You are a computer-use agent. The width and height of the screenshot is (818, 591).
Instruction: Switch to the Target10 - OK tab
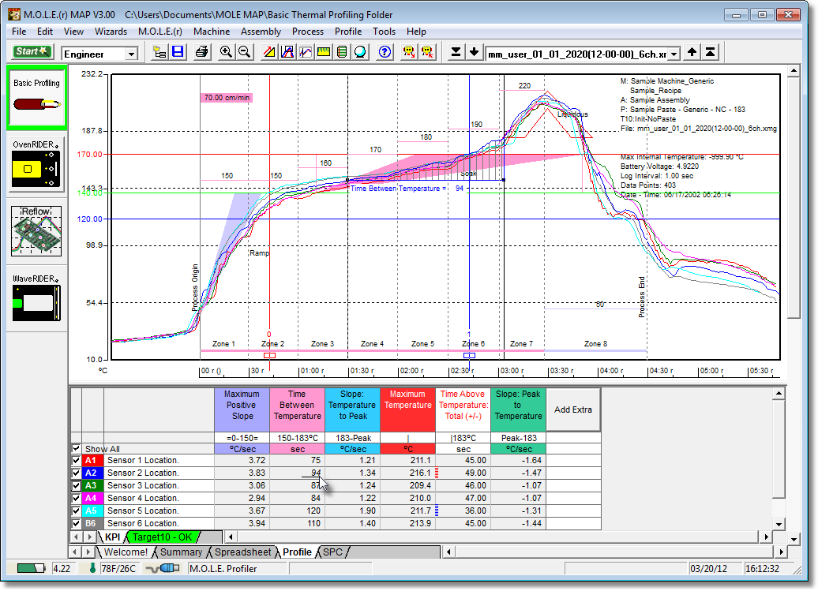pos(162,537)
